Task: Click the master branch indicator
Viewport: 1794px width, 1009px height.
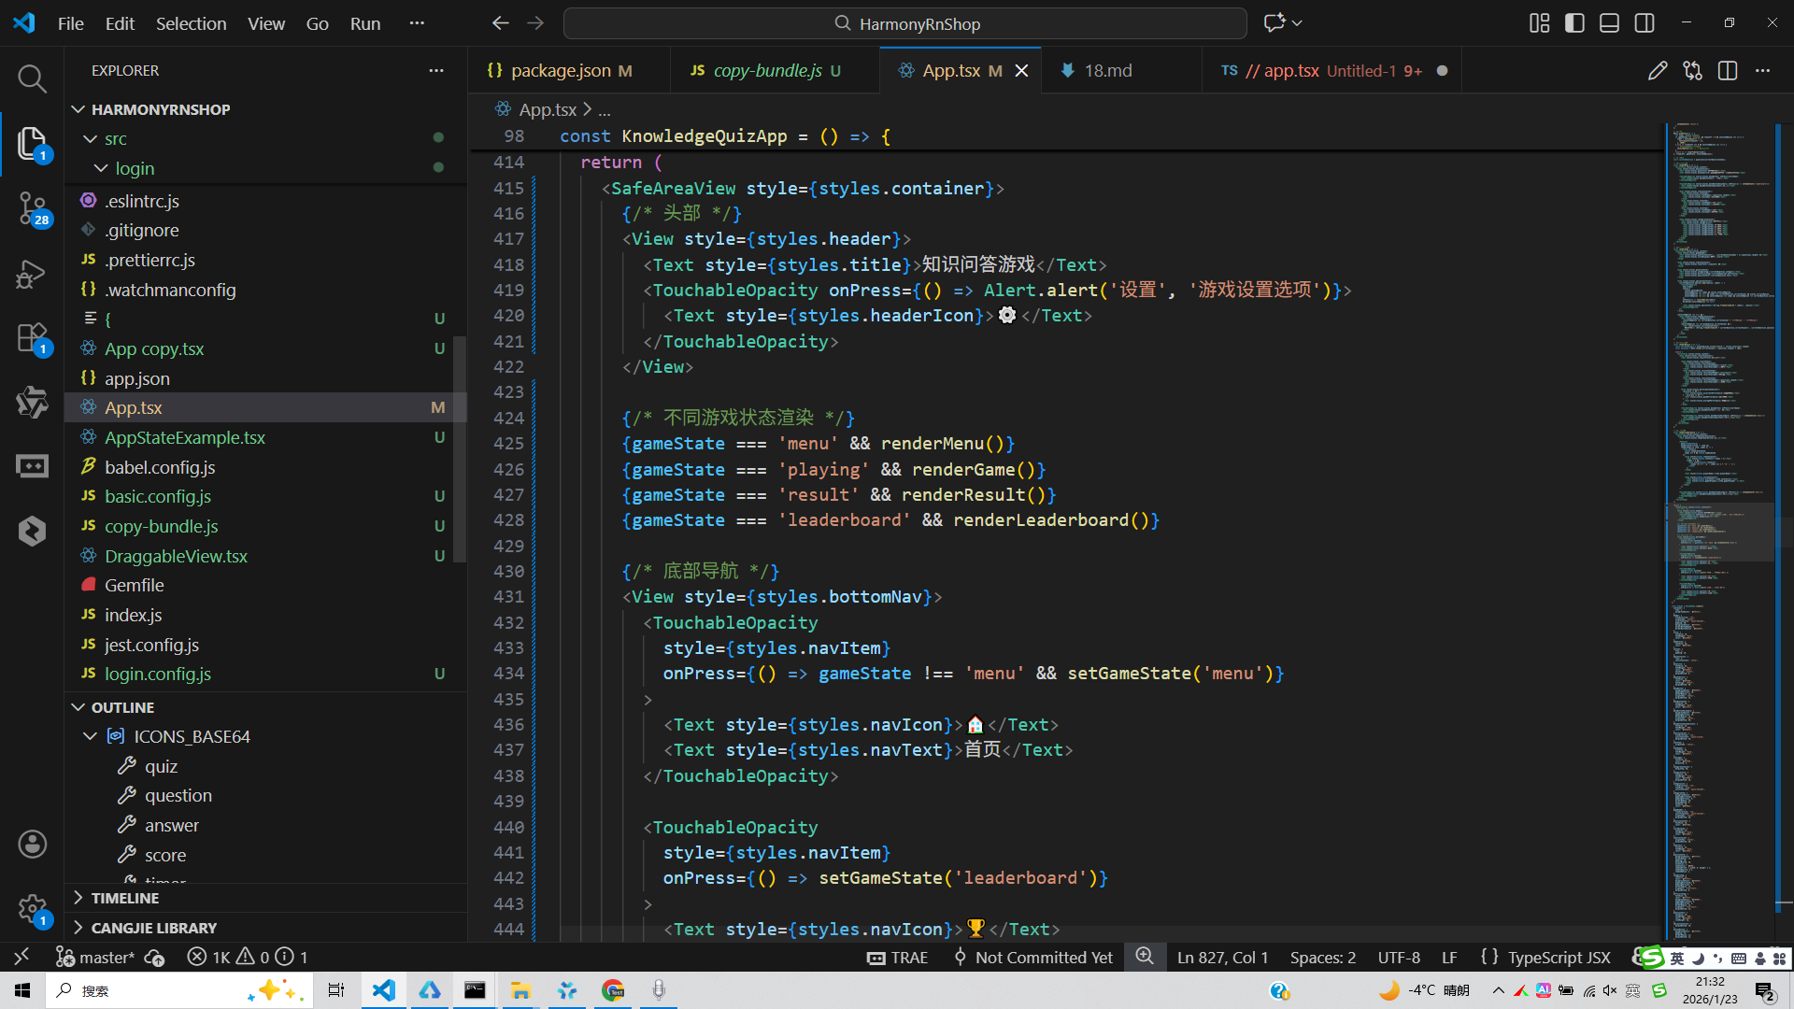Action: pos(96,957)
